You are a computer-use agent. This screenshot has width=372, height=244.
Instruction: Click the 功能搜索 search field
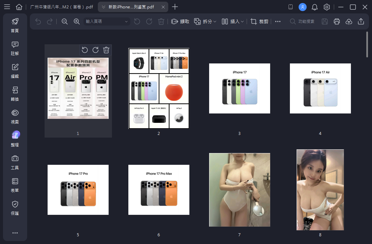[x=302, y=21]
